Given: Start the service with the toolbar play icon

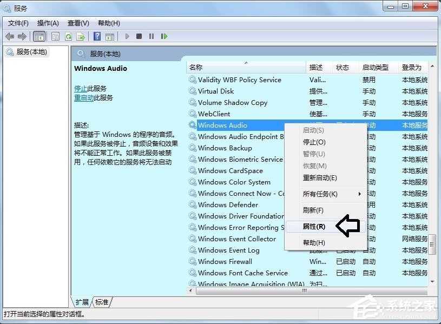Looking at the screenshot, I should coord(126,36).
